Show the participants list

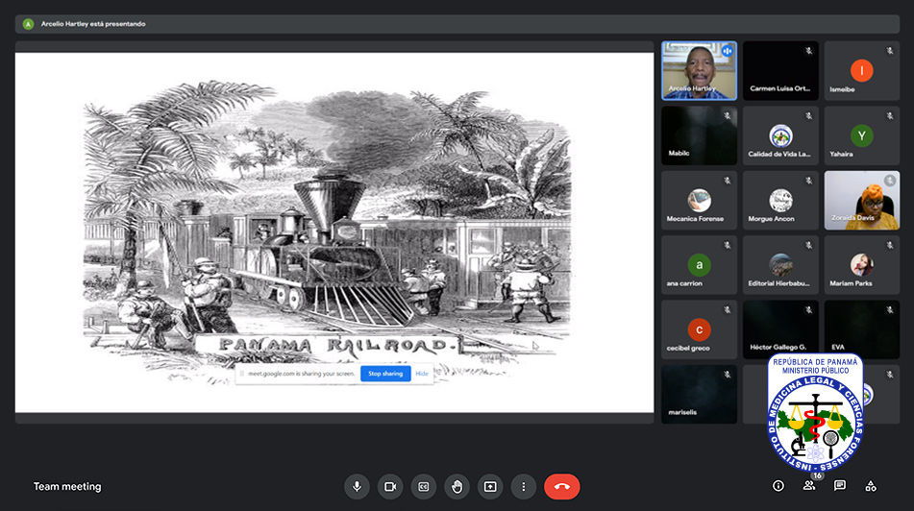pyautogui.click(x=809, y=486)
